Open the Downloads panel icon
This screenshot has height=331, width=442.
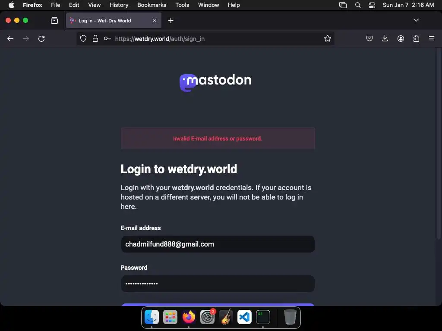pyautogui.click(x=385, y=38)
